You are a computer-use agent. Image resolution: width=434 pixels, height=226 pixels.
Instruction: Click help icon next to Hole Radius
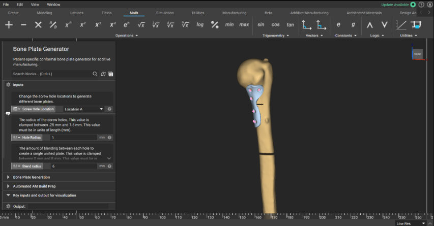(x=109, y=138)
